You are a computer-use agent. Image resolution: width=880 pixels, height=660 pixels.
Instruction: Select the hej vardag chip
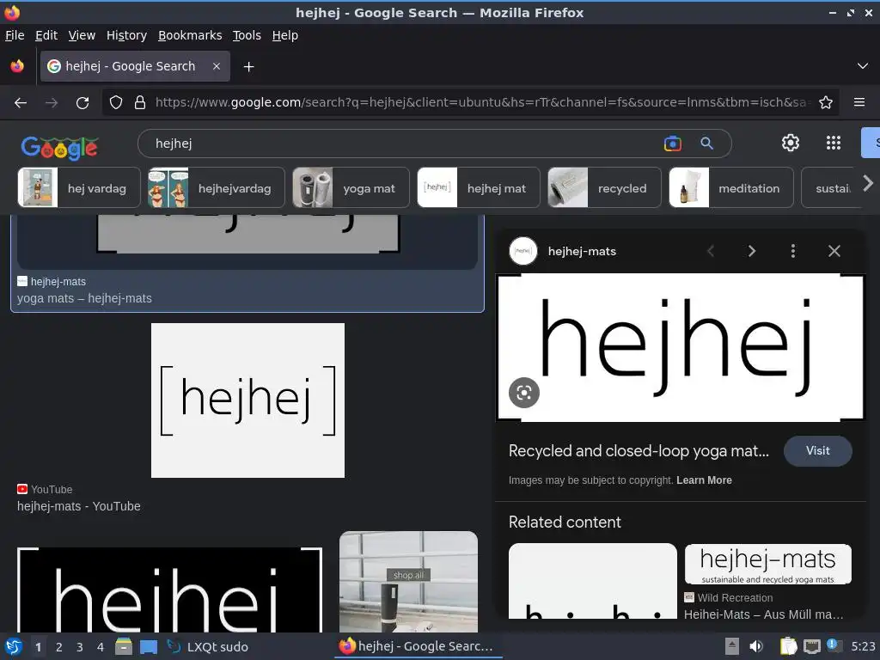(79, 188)
